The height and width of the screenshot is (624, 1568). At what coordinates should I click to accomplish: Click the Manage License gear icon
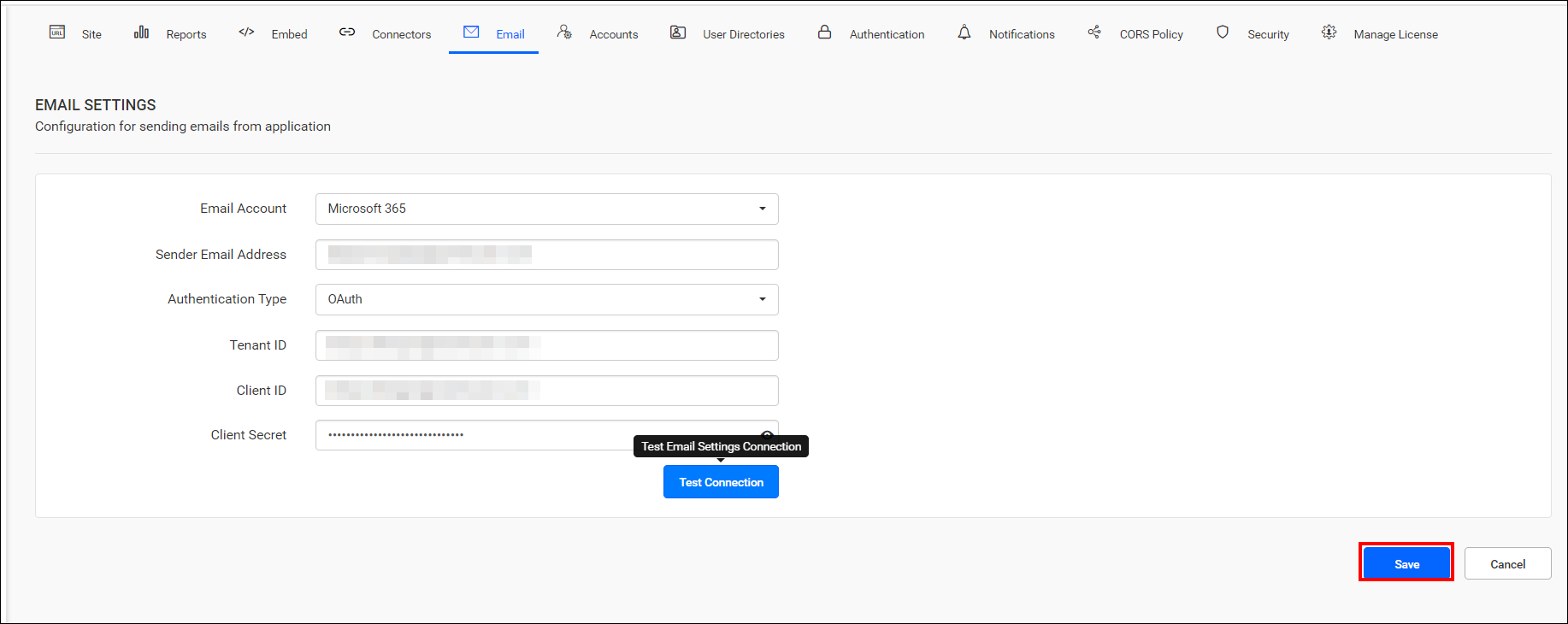1329,32
